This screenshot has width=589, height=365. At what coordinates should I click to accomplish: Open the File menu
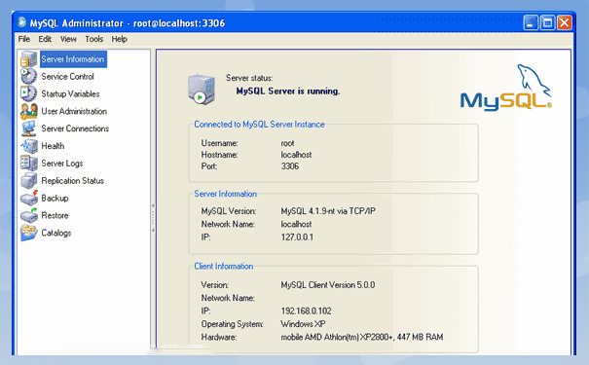[x=24, y=39]
